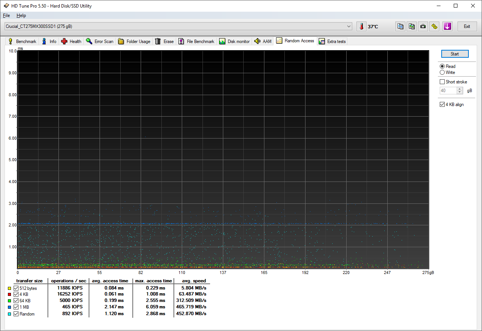Screen dimensions: 482x331
Task: Click the 16252 IOPS value
Action: point(70,294)
